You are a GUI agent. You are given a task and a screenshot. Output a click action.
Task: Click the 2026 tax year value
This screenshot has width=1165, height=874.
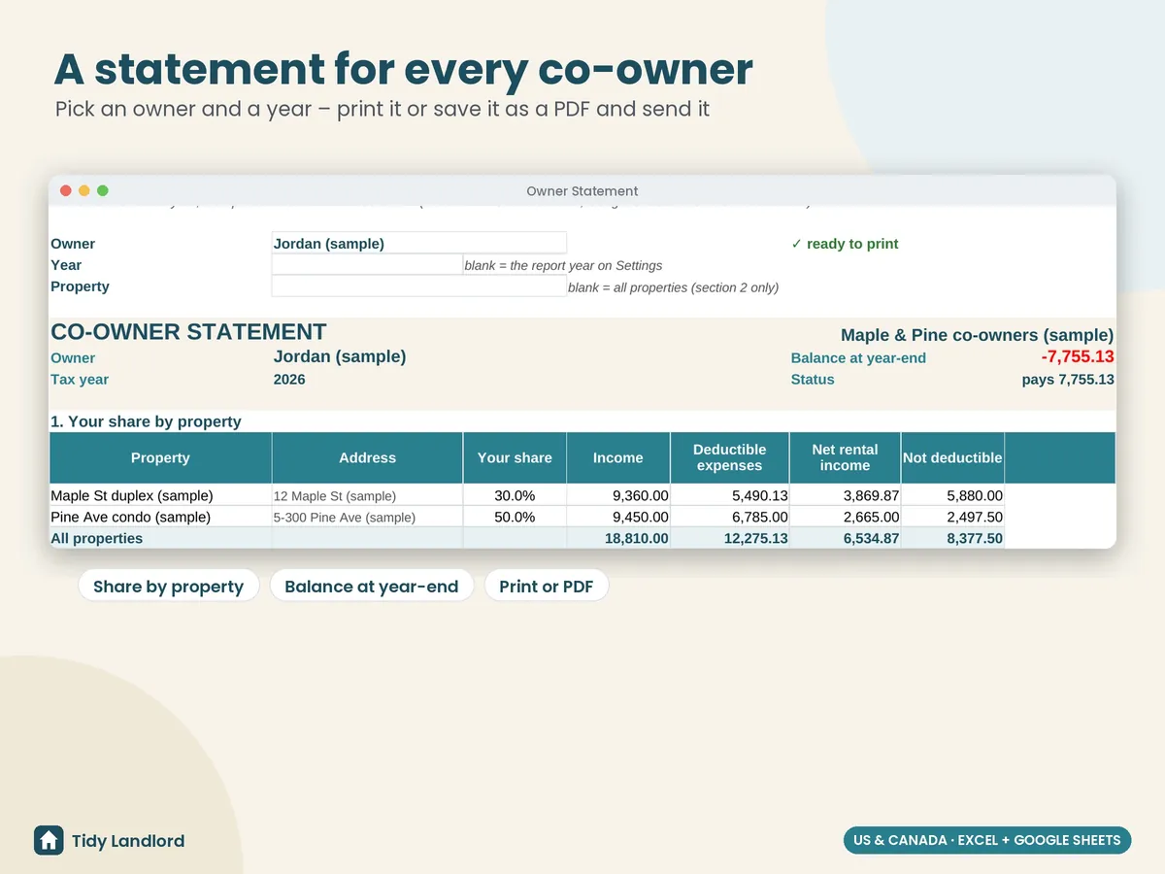[x=289, y=379]
